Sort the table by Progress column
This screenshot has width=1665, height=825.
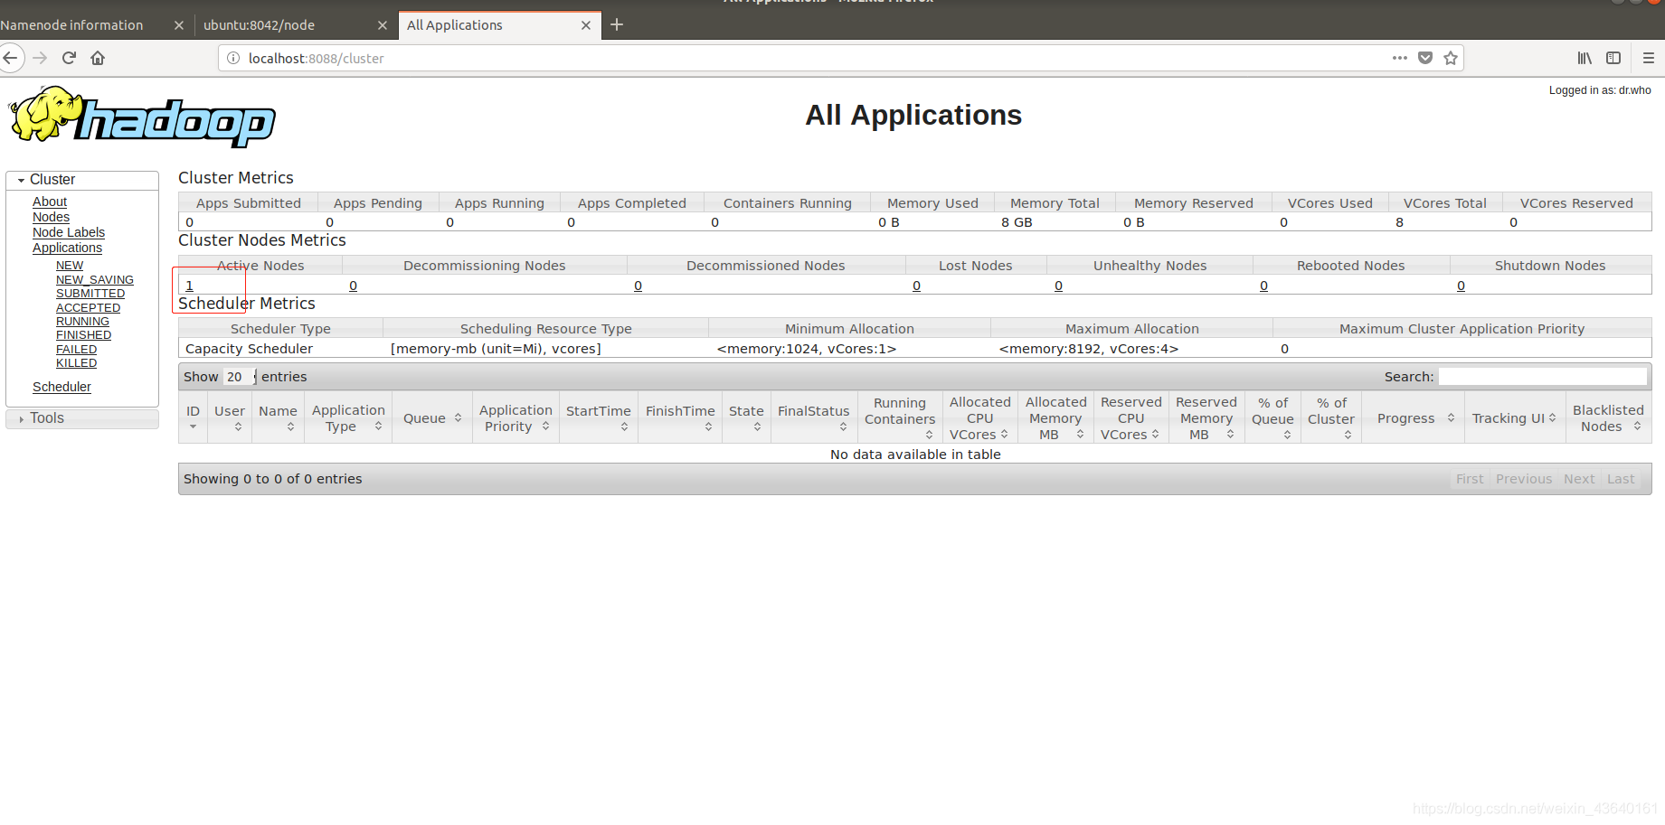point(1413,417)
